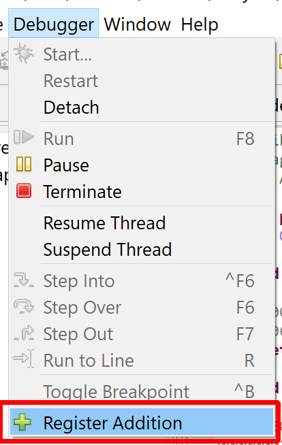Click the bug icon beside Start

pos(24,53)
